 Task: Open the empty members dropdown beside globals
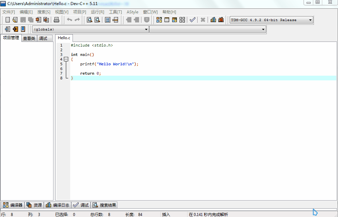(208, 29)
